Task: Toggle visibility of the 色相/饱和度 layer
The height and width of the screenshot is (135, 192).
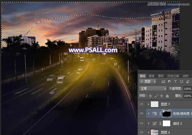Action: [x=142, y=114]
